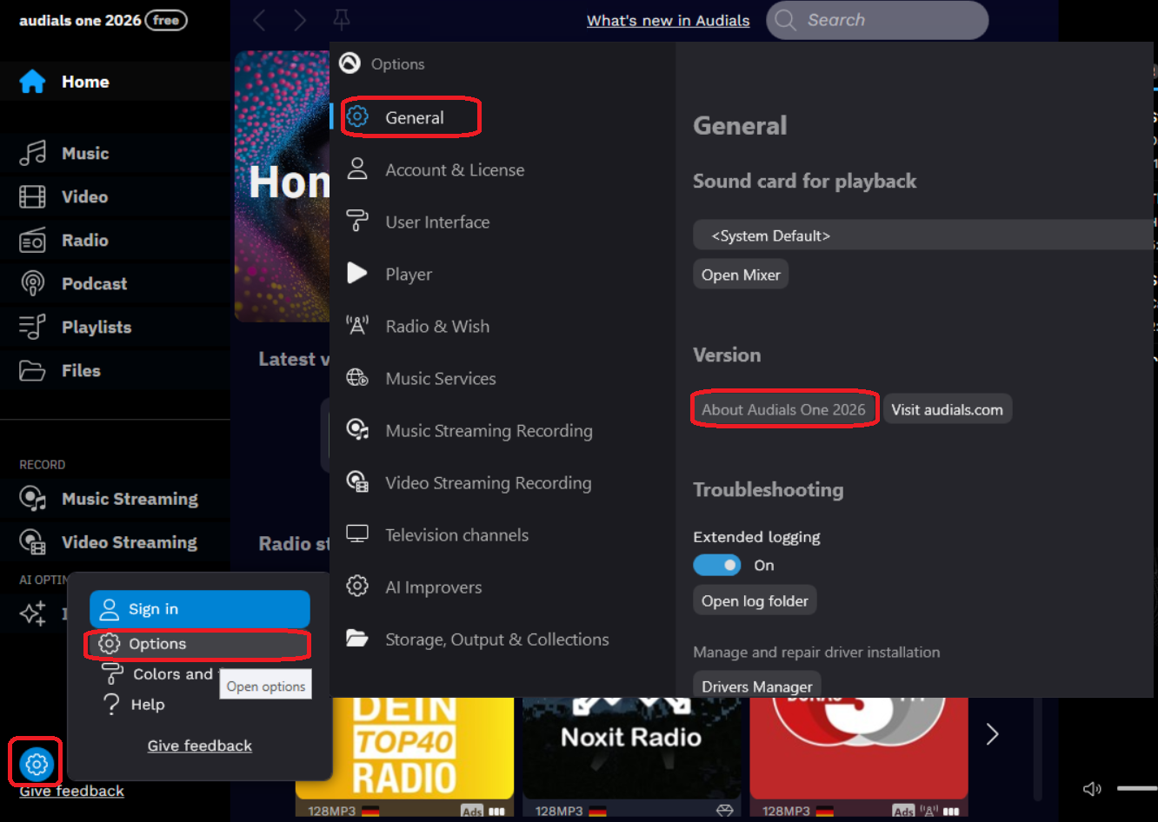Open the What's new in Audials link
Image resolution: width=1158 pixels, height=822 pixels.
[668, 21]
